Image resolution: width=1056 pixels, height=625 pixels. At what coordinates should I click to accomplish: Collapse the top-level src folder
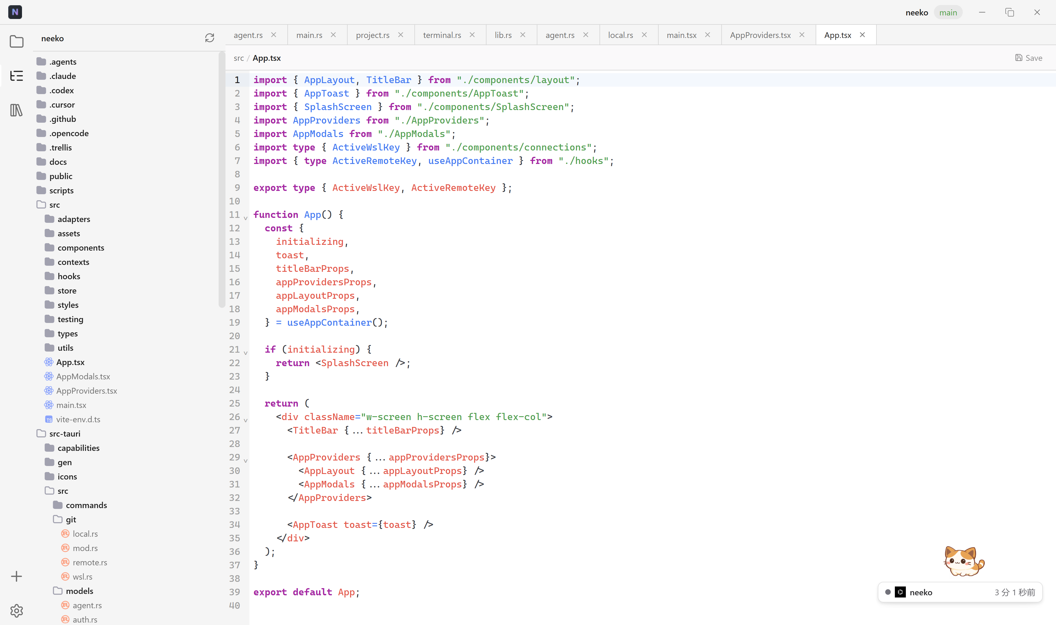click(x=48, y=205)
